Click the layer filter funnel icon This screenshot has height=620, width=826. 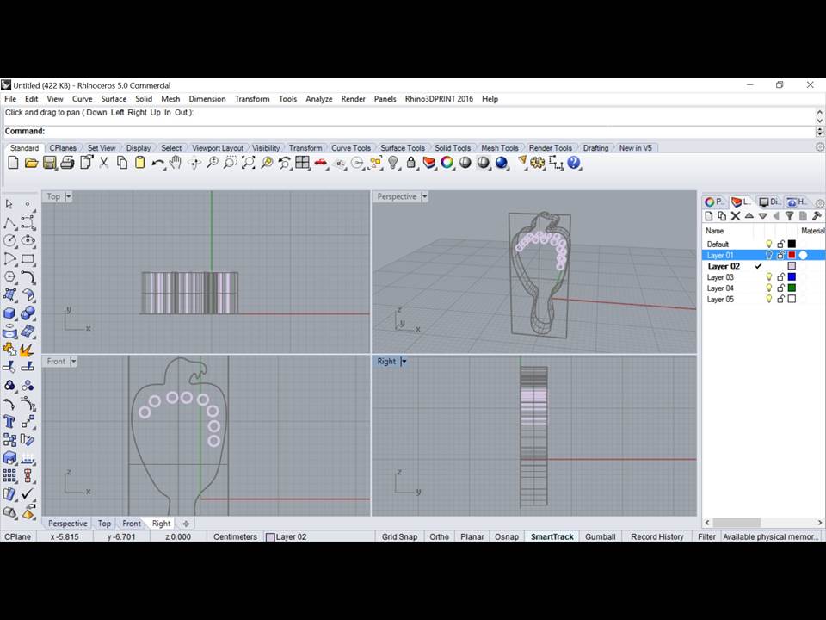(789, 216)
